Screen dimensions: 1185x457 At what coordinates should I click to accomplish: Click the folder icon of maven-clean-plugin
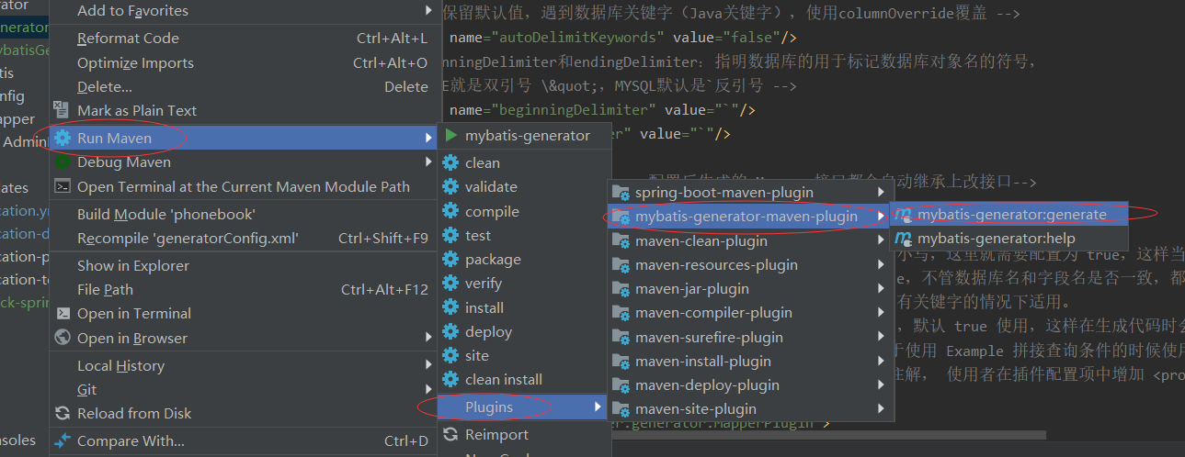click(x=621, y=241)
